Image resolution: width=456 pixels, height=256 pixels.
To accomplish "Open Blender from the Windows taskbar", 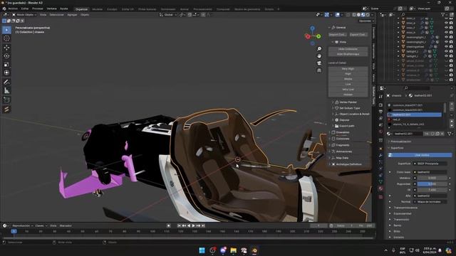I will (x=254, y=250).
